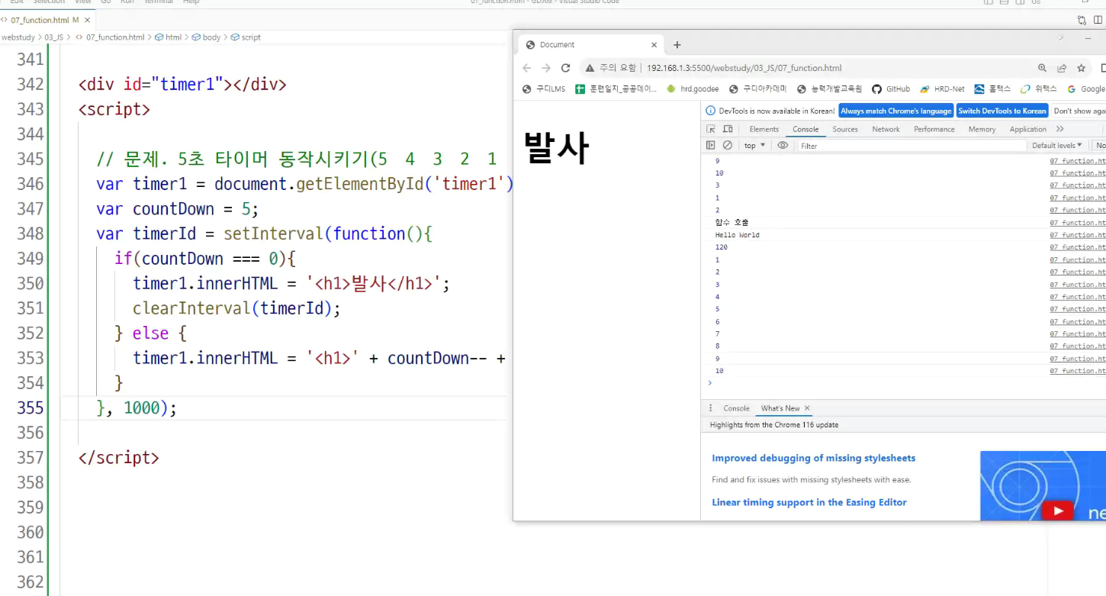Click the security warning icon in the address bar
1106x596 pixels.
tap(590, 68)
